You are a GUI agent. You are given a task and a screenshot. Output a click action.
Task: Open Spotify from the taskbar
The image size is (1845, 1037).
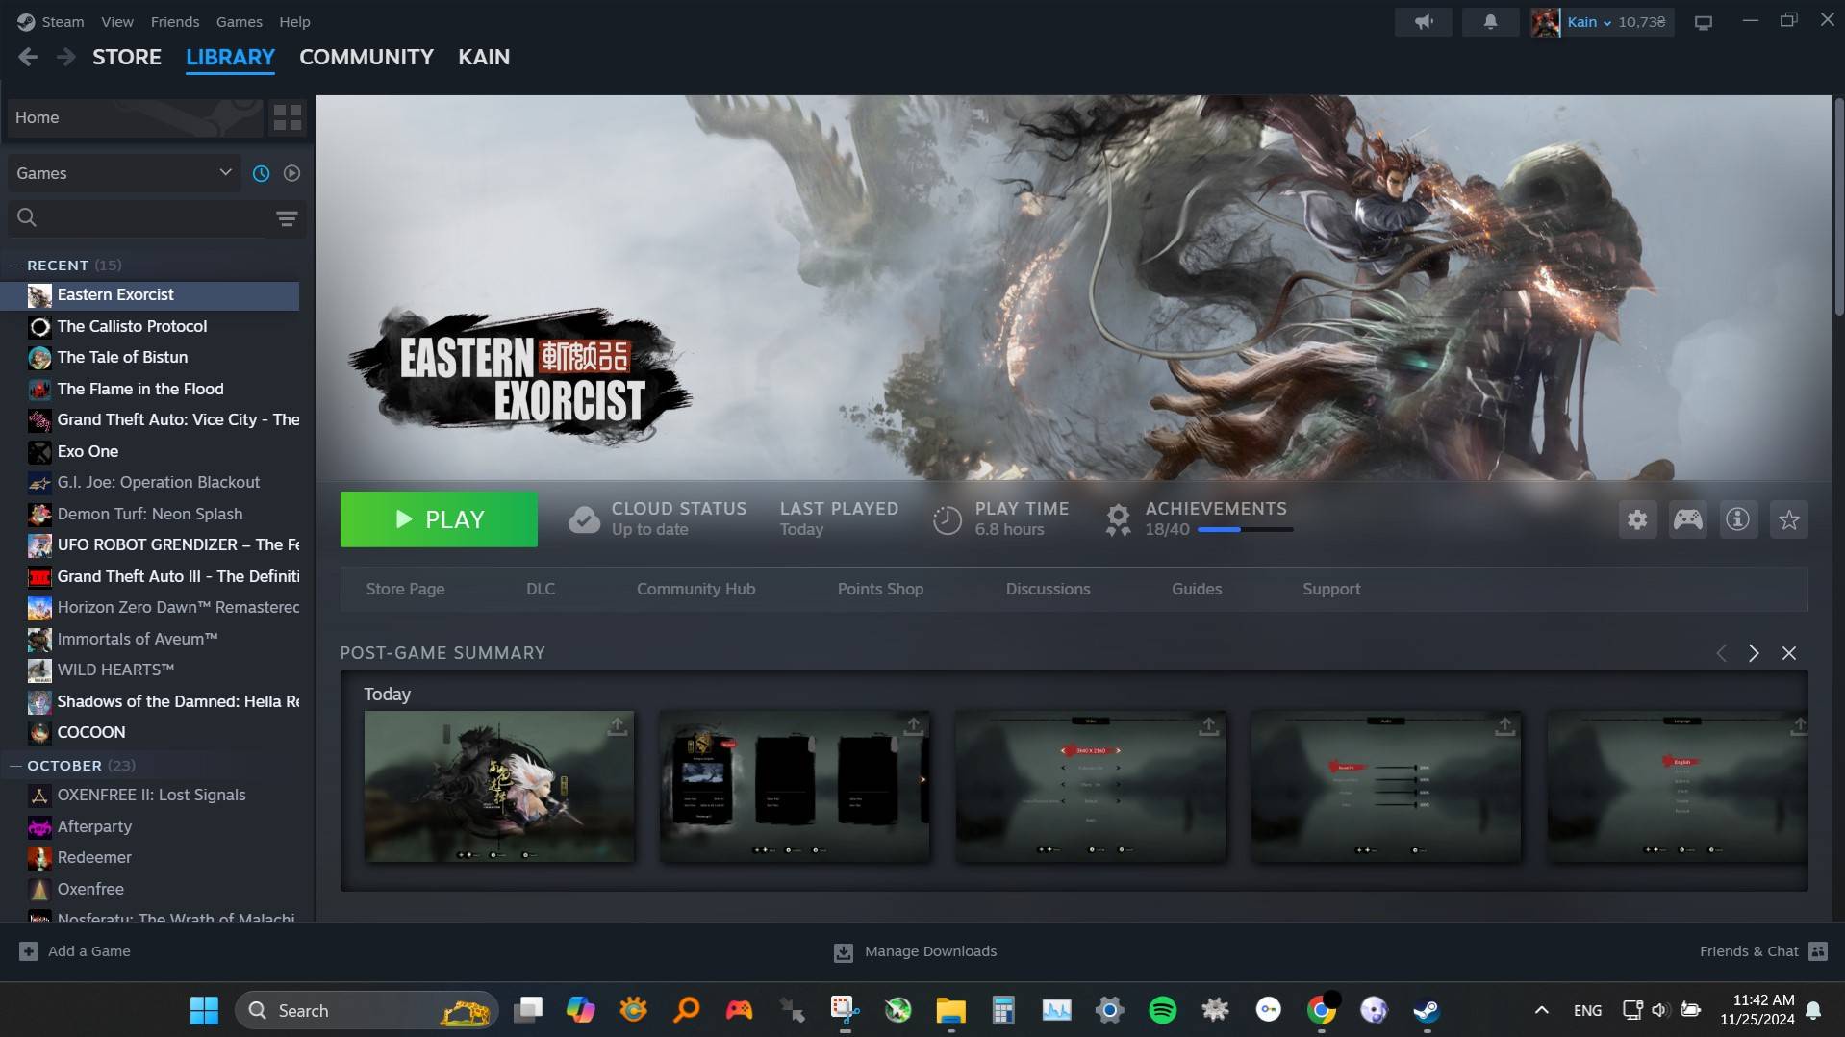1163,1010
